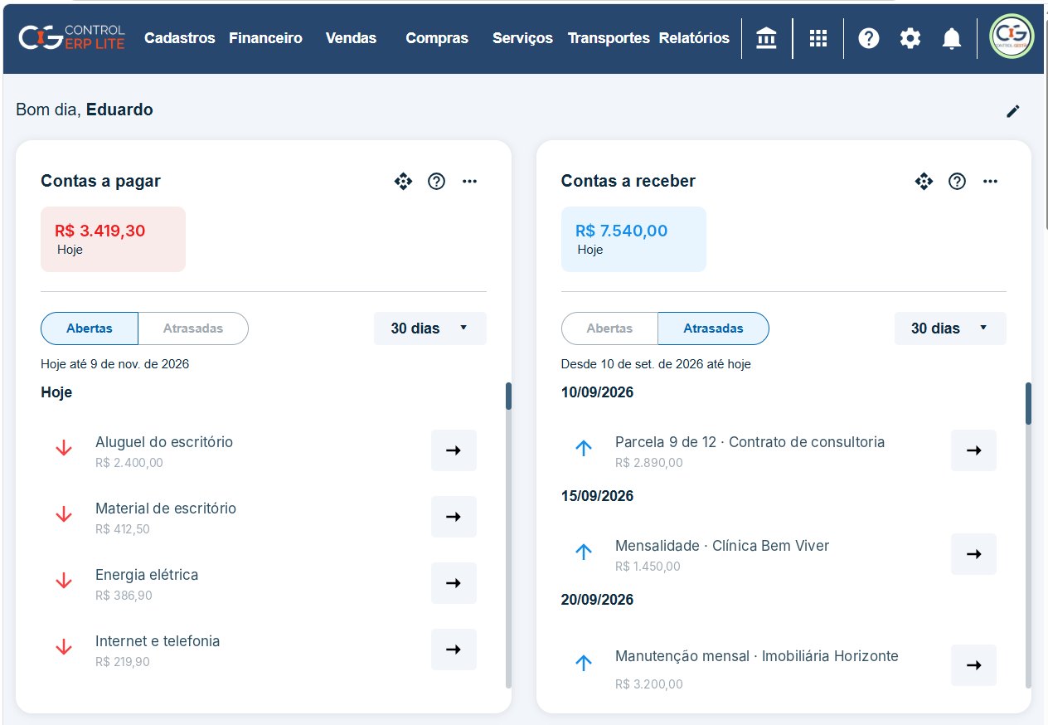
Task: Select Abertas in Contas a pagar
Action: (x=90, y=328)
